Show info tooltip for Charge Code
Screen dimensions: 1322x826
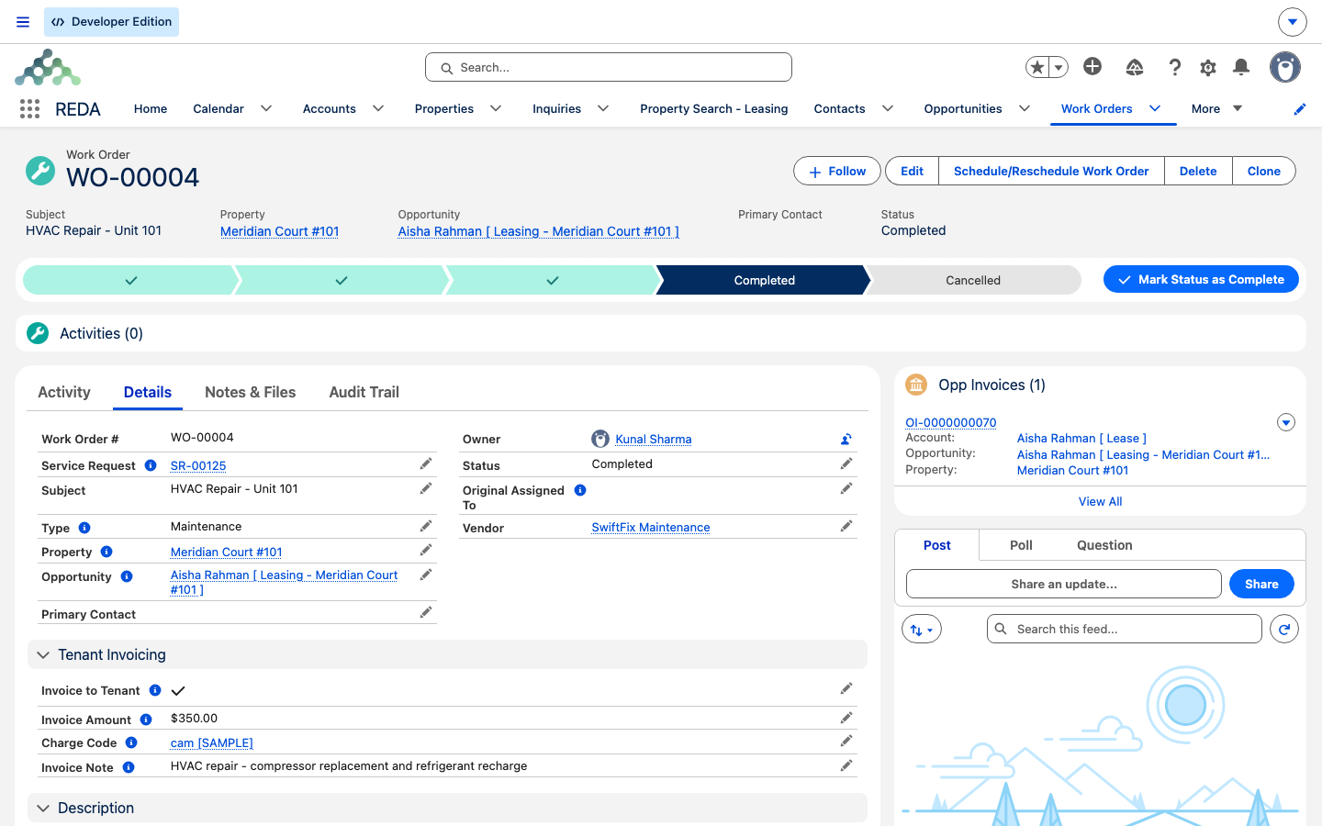point(131,742)
